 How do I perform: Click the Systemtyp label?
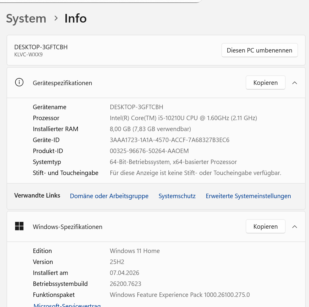(x=47, y=162)
